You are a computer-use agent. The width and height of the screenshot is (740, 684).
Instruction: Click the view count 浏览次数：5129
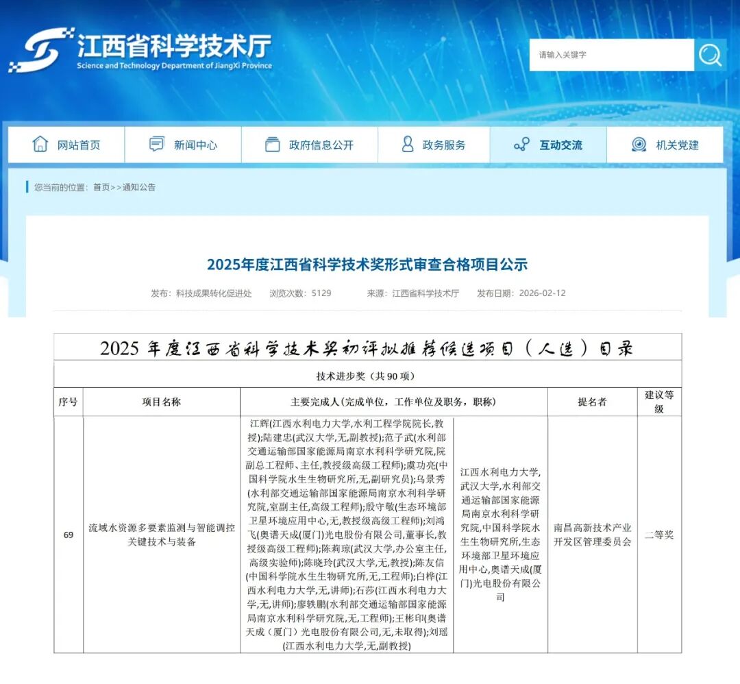pyautogui.click(x=300, y=293)
